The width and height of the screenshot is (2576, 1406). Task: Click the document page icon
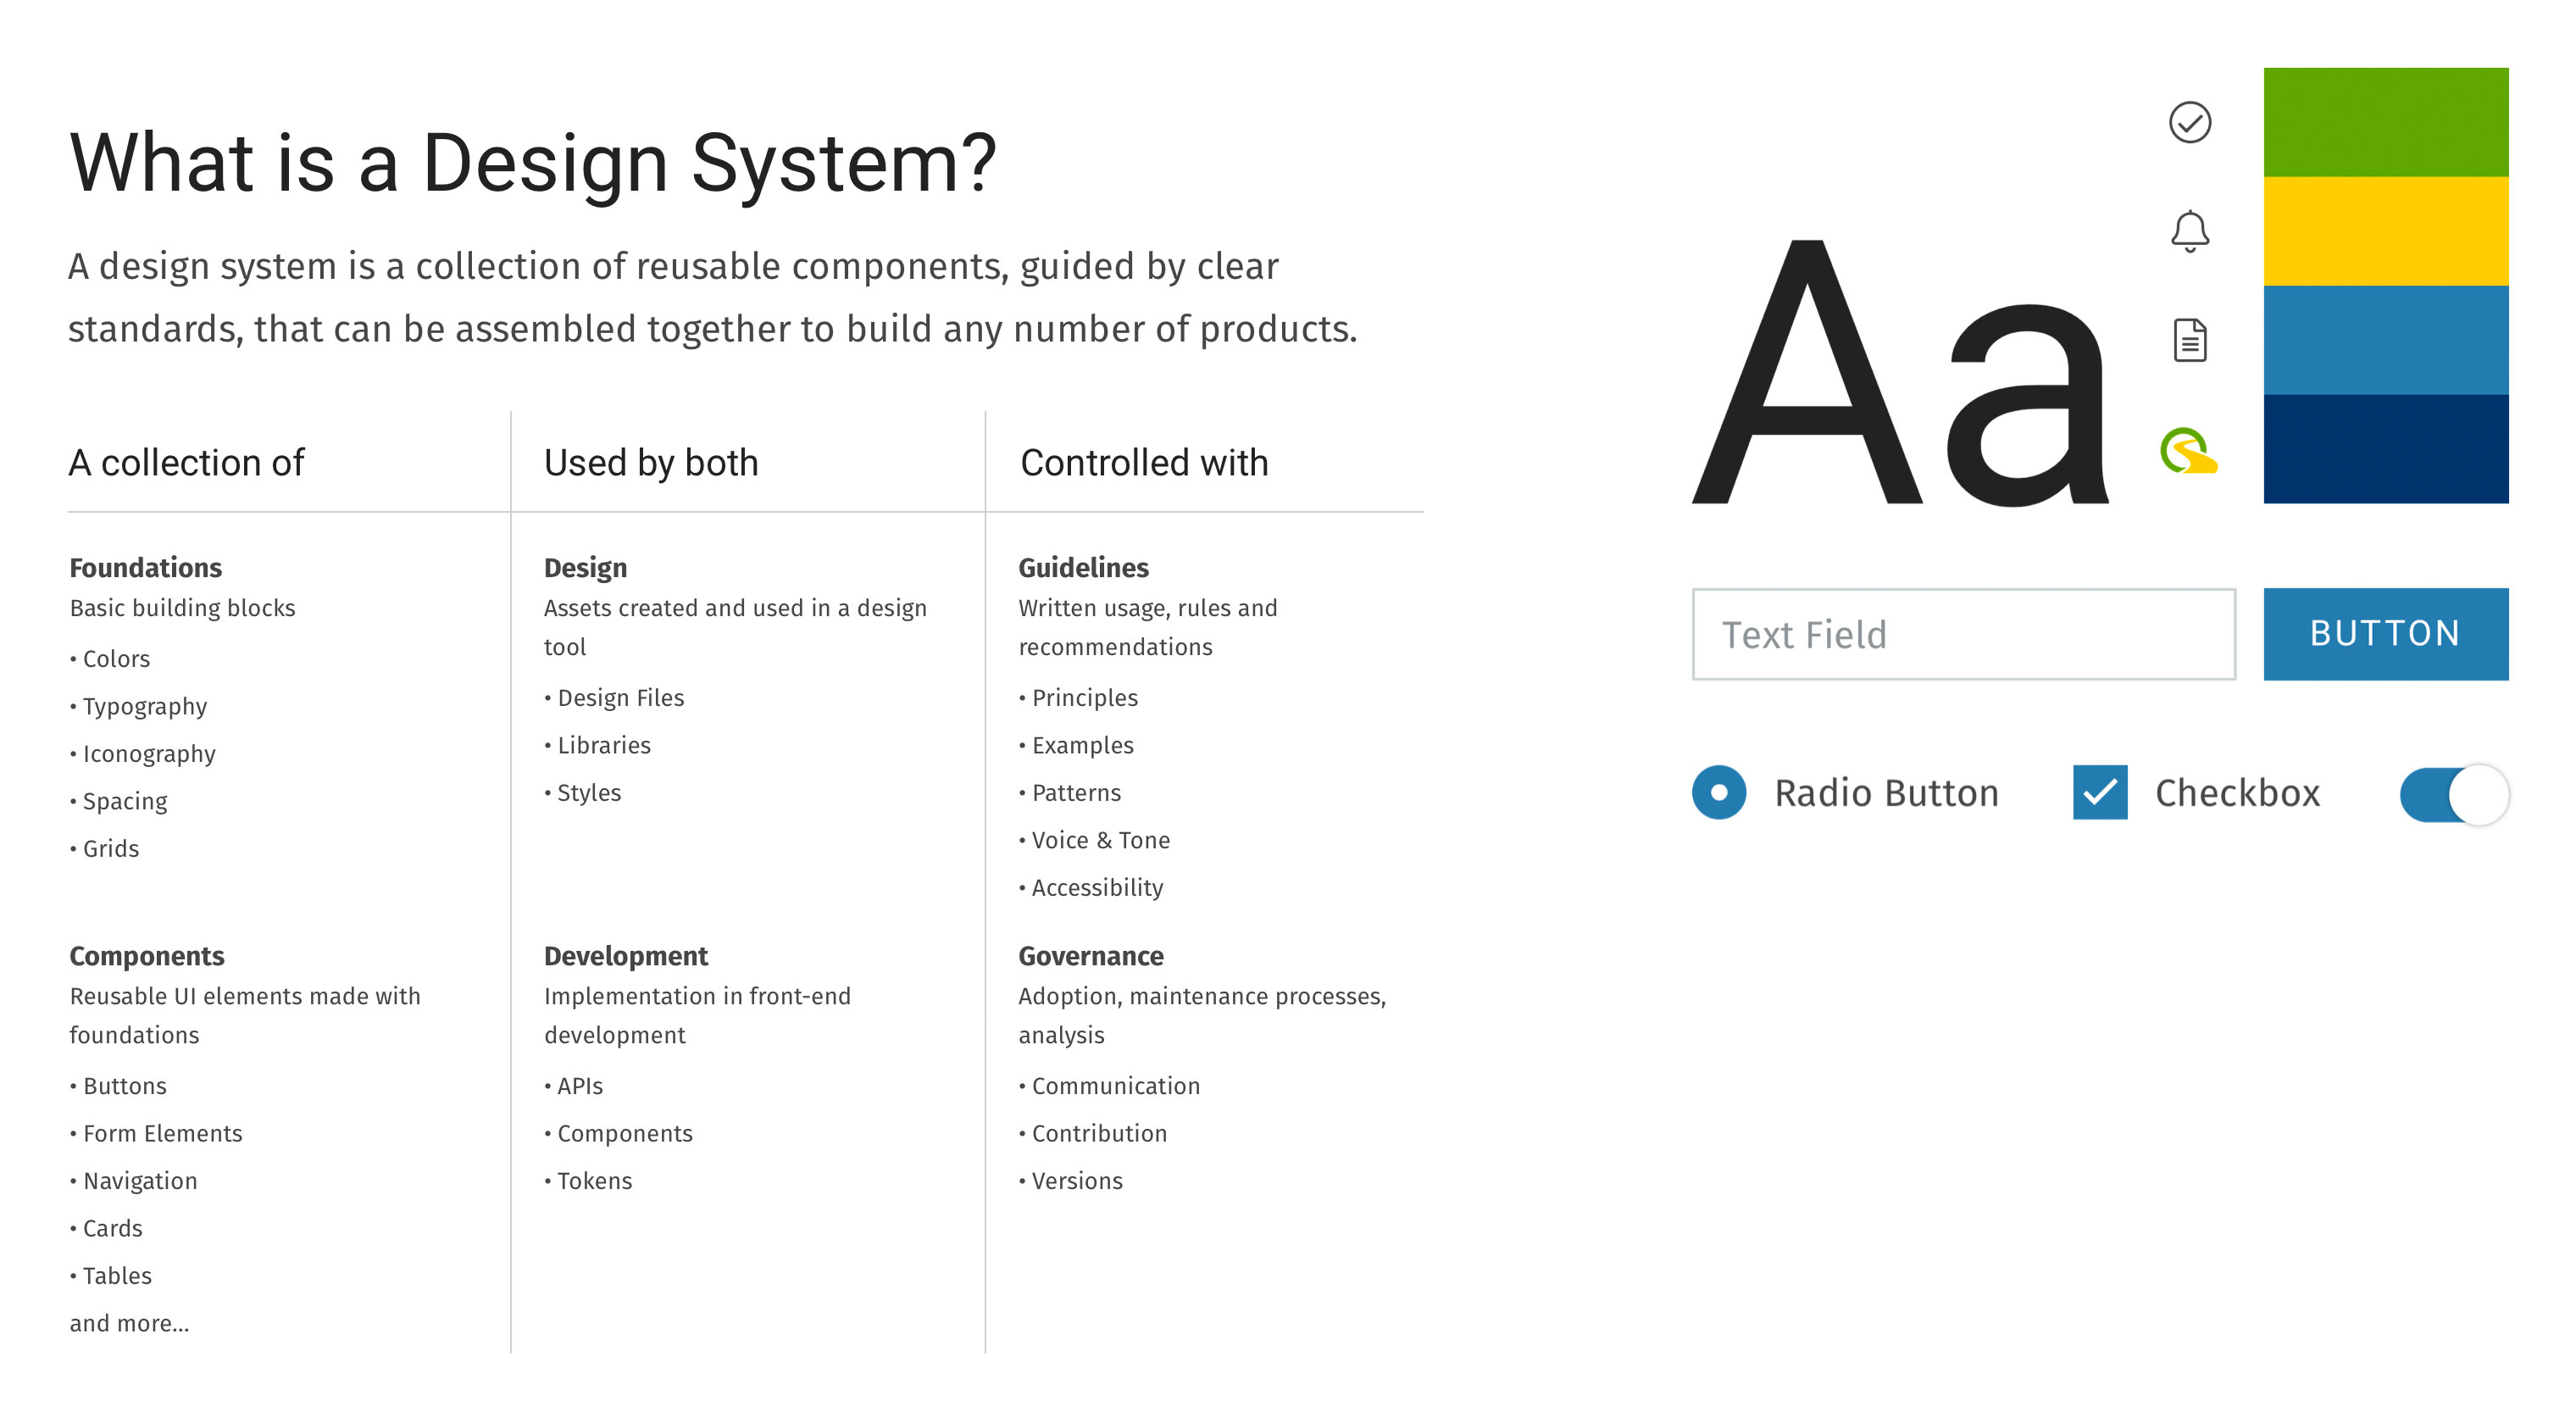pyautogui.click(x=2189, y=340)
